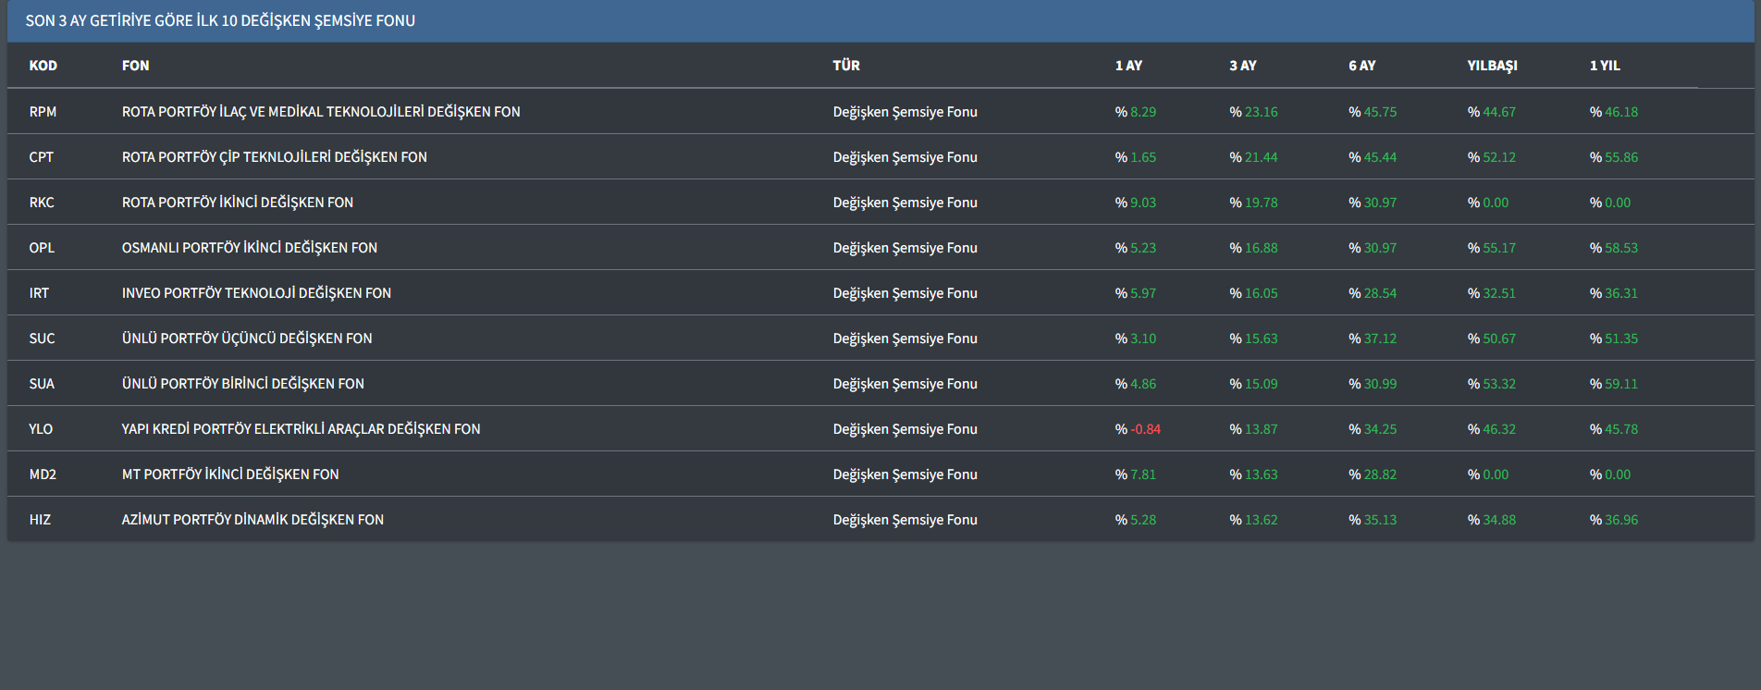Click the TÜR column header
This screenshot has height=690, width=1761.
pyautogui.click(x=845, y=66)
